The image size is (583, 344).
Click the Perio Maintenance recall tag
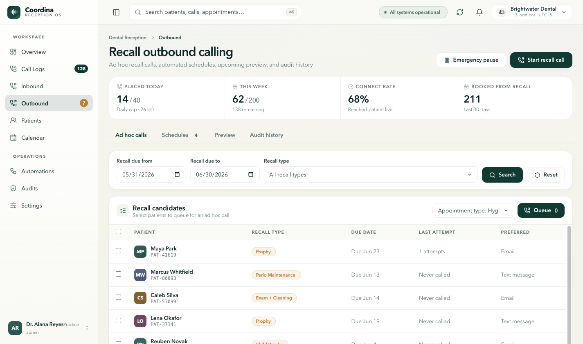point(276,275)
